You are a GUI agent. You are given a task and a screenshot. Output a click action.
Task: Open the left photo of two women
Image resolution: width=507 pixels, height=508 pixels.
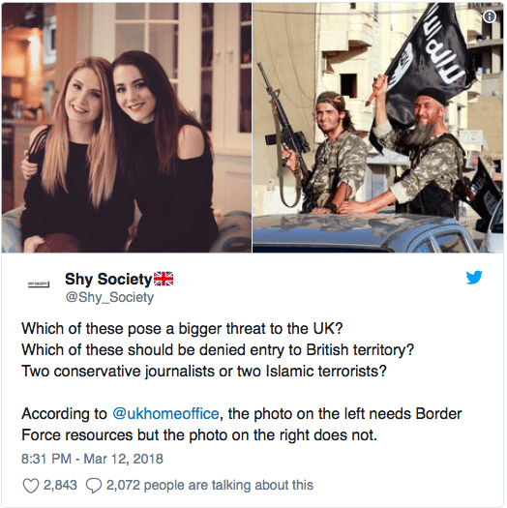(x=127, y=128)
